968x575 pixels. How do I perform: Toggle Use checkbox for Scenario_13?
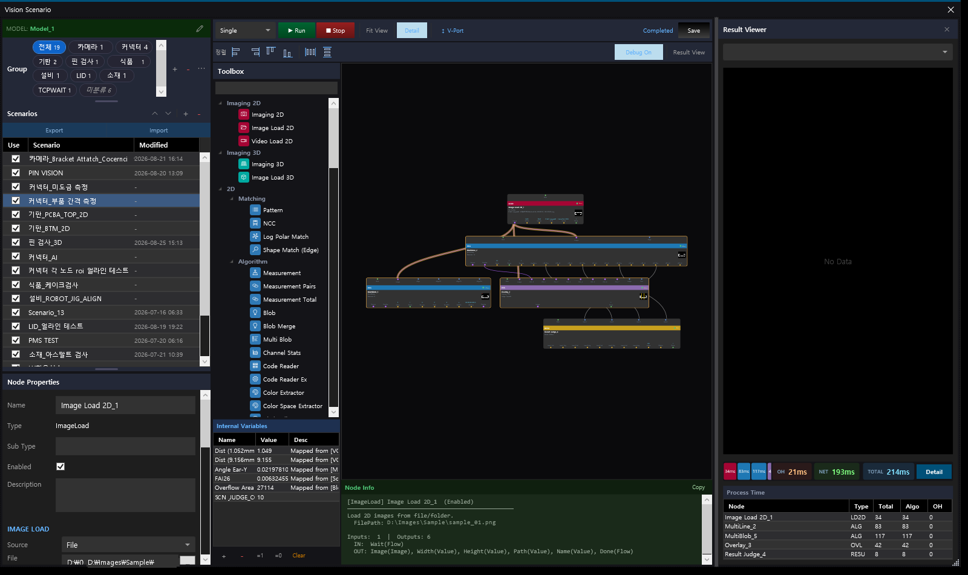(16, 312)
